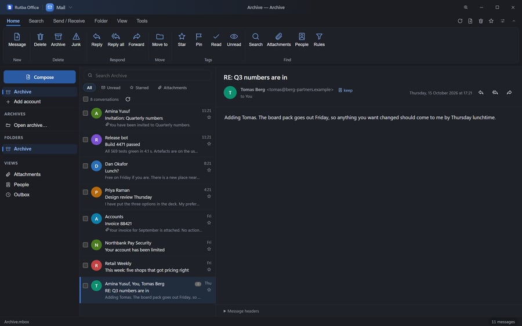Click the Archive ribbon button
The height and width of the screenshot is (326, 522).
(x=58, y=40)
